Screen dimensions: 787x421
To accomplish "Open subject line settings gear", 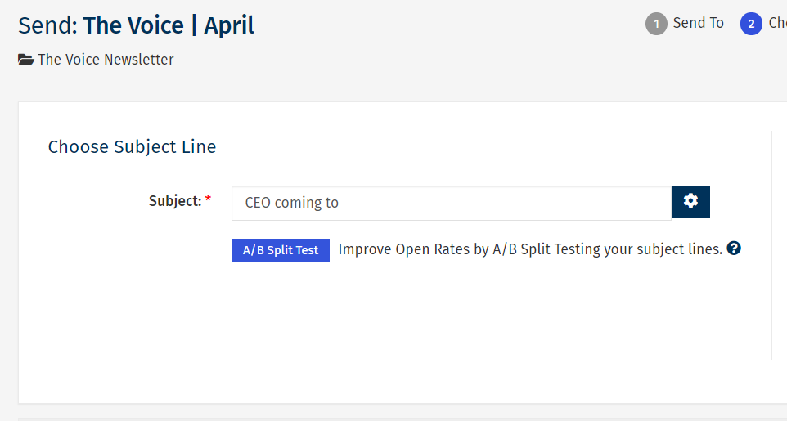I will [690, 202].
